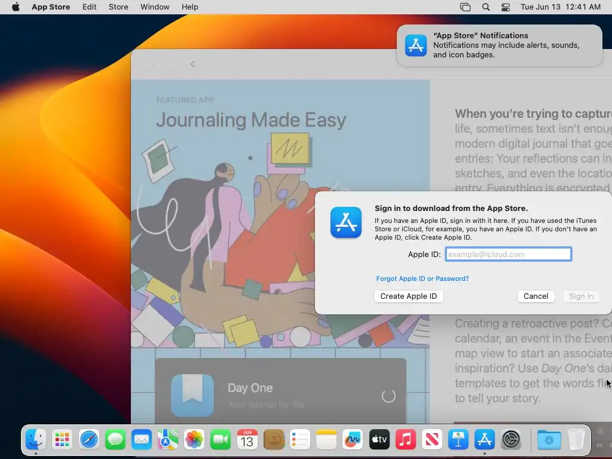The width and height of the screenshot is (612, 459).
Task: Click the FEATURED APP label
Action: click(x=185, y=100)
